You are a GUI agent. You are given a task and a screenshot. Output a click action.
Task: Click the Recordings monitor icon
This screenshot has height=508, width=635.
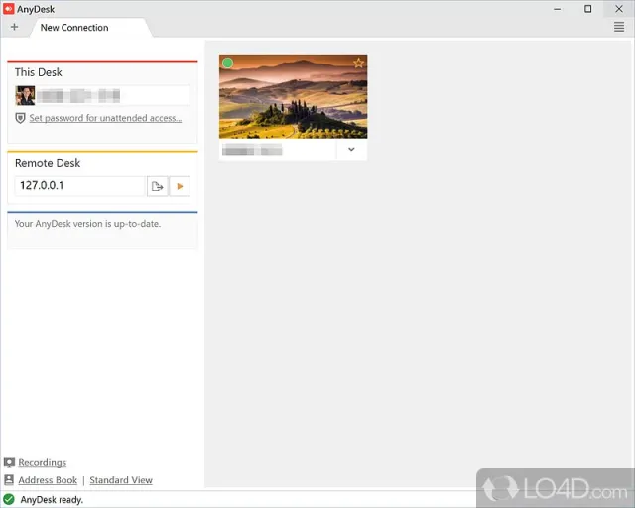[x=9, y=462]
